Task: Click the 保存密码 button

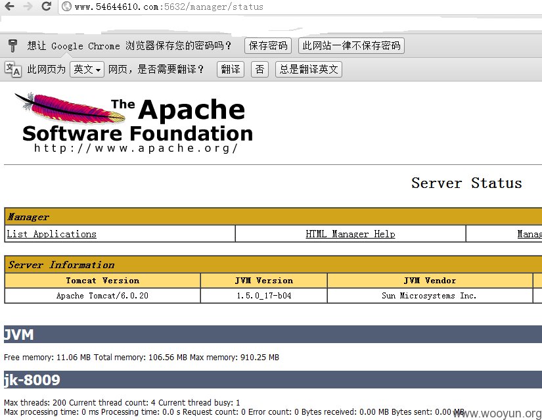Action: click(268, 45)
